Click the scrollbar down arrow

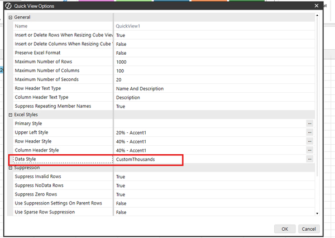(317, 213)
